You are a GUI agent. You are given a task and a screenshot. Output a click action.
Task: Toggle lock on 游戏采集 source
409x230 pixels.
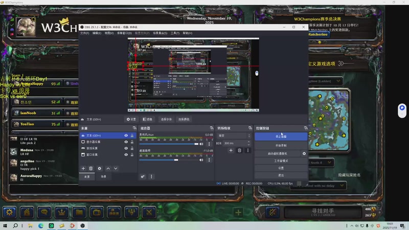coord(132,148)
